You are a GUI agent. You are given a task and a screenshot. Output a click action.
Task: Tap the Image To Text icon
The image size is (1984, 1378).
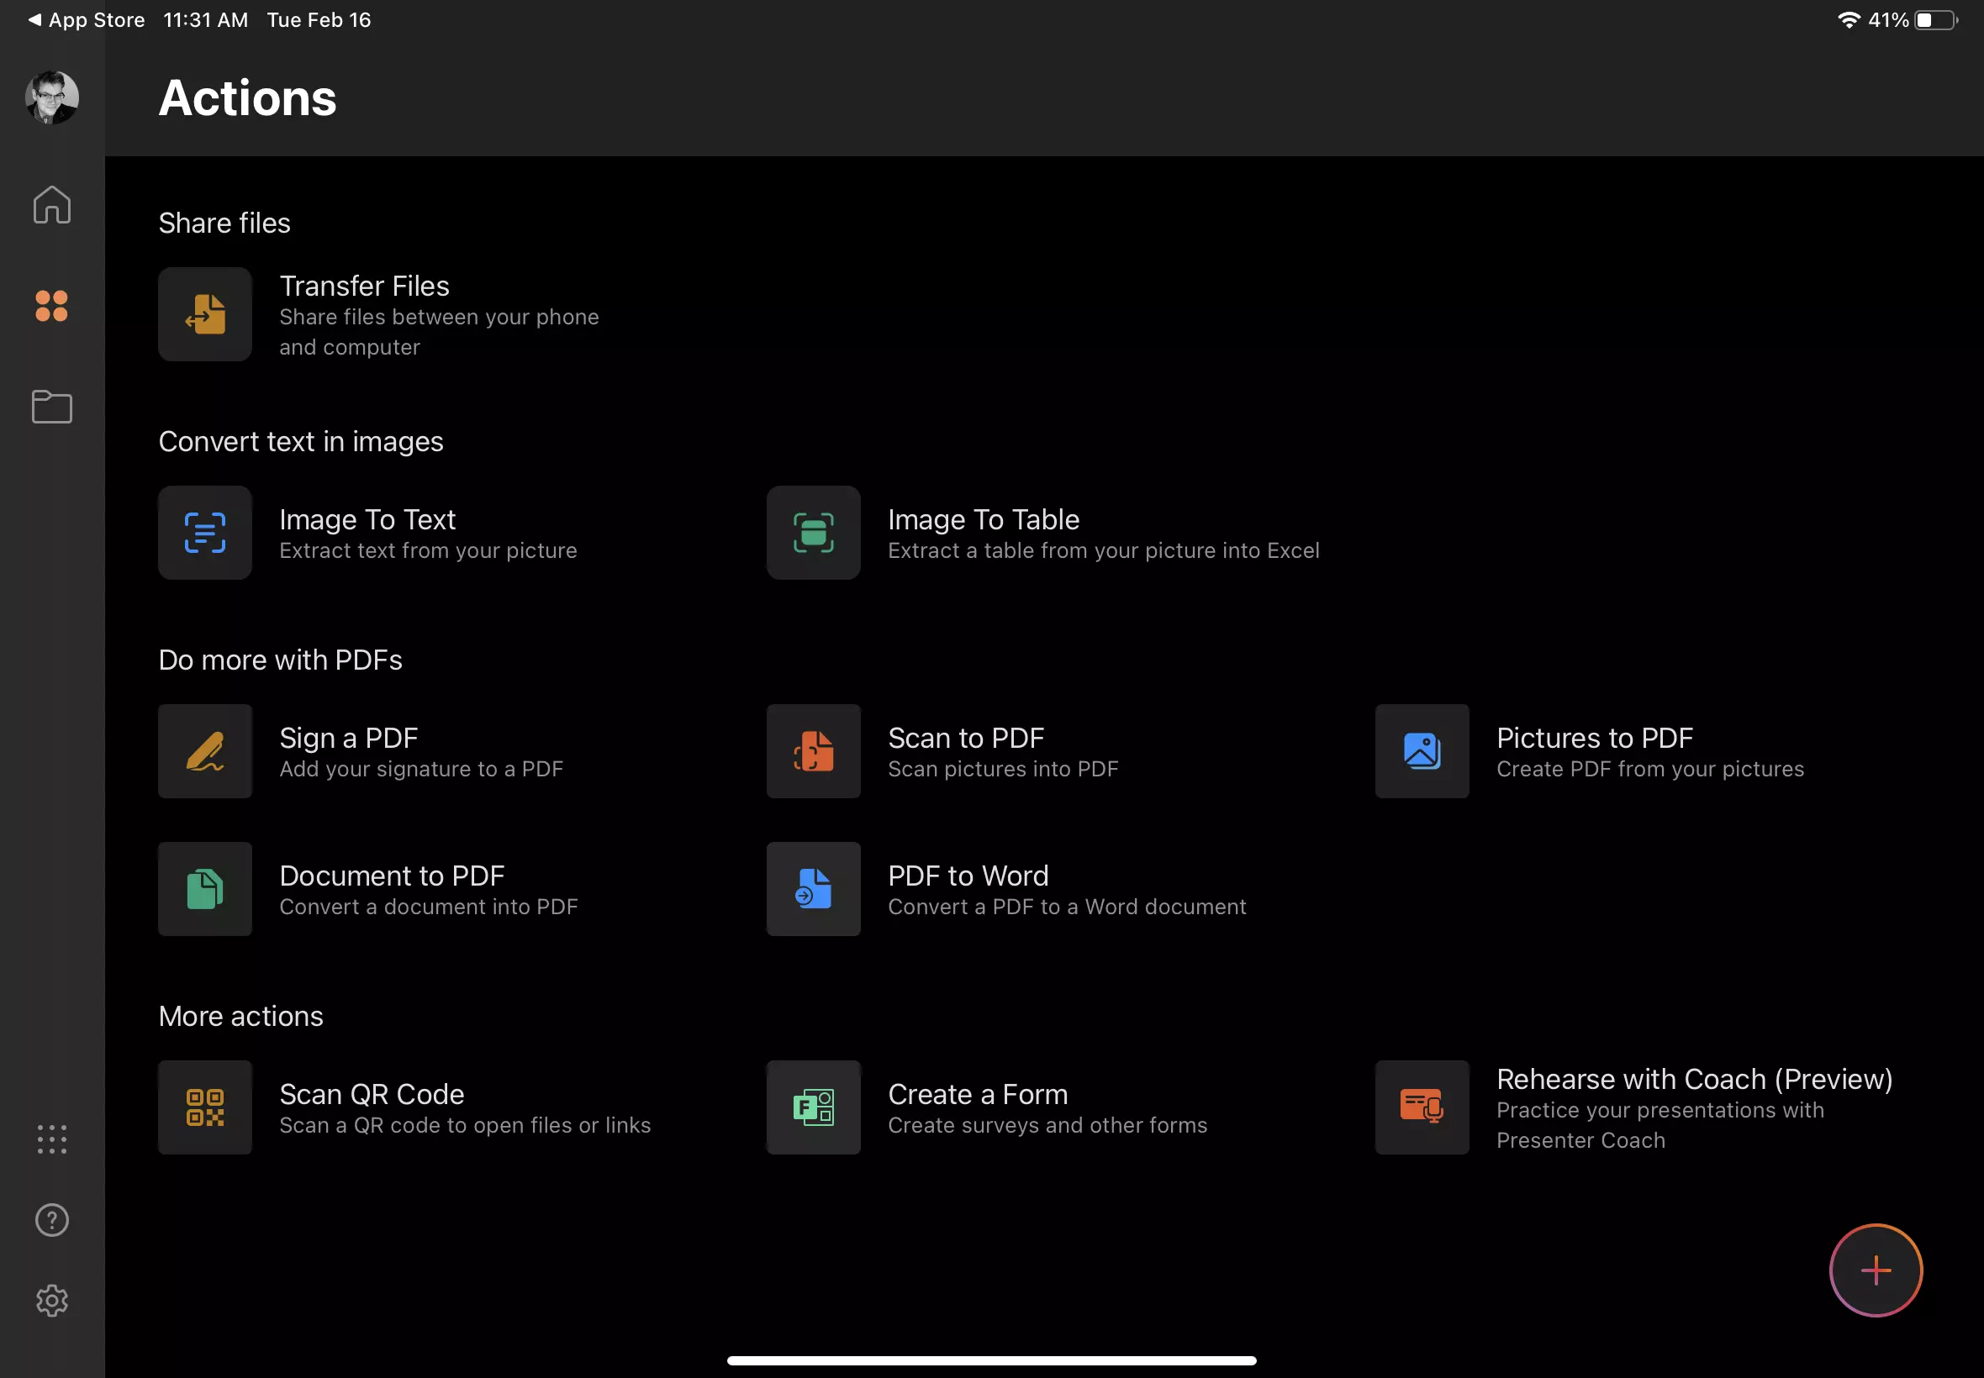coord(205,533)
